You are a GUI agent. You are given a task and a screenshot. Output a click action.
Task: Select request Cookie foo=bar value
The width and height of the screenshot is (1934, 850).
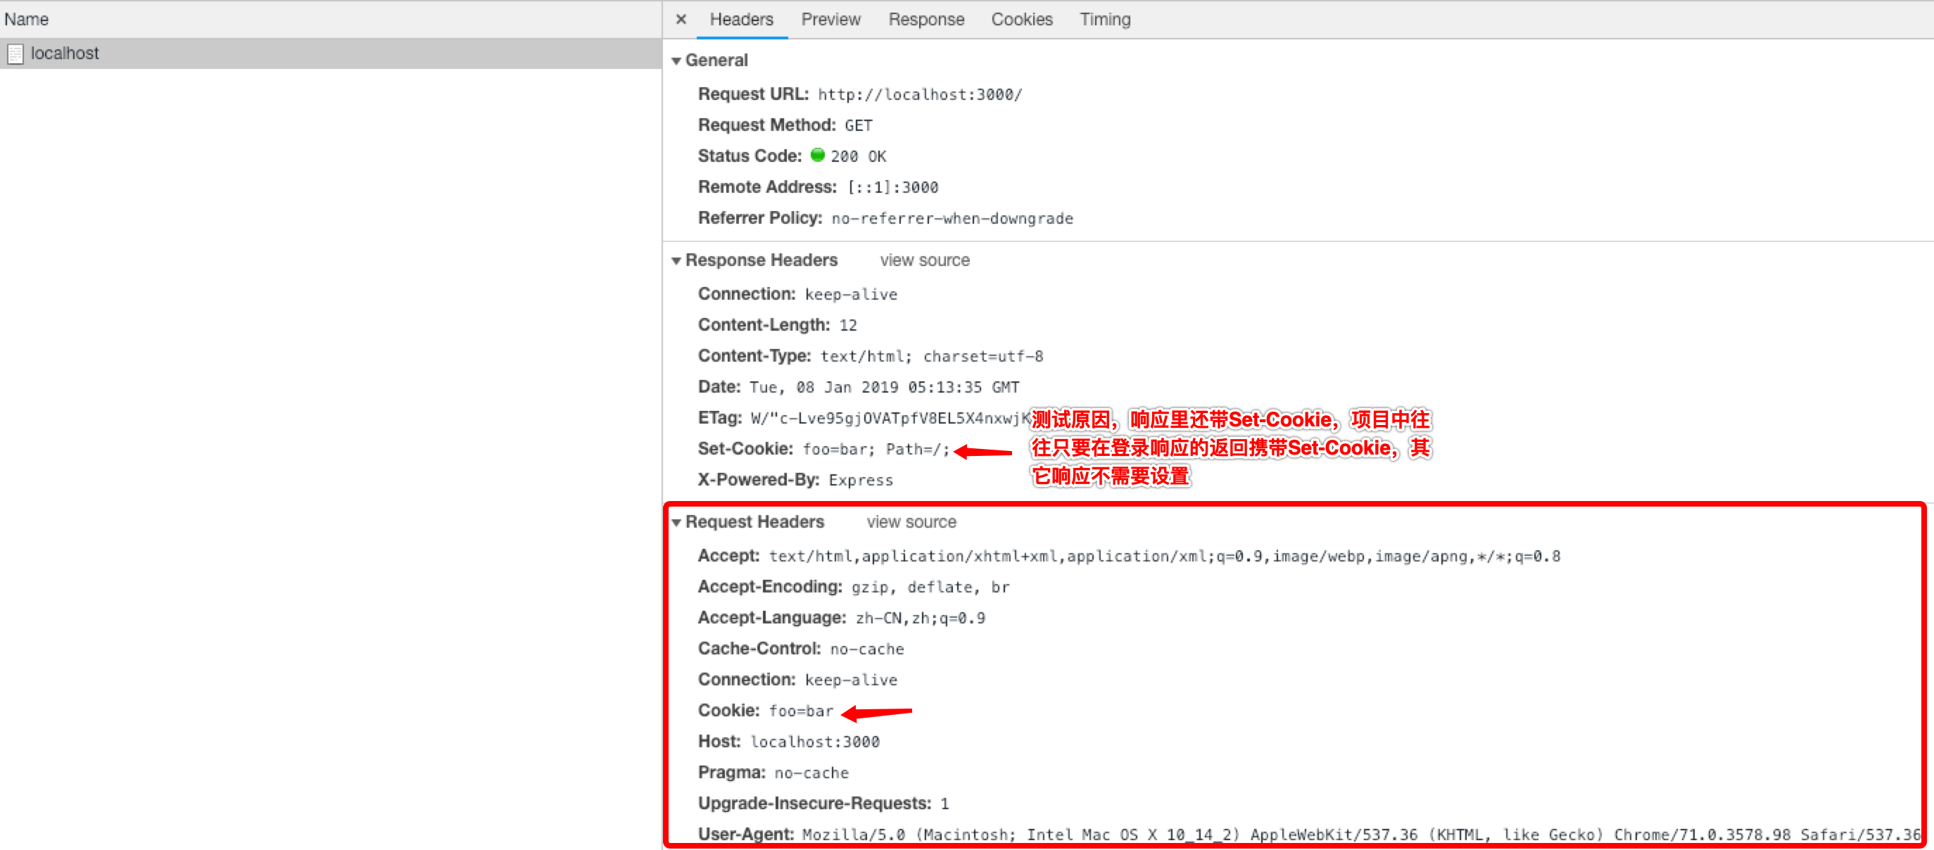coord(800,711)
